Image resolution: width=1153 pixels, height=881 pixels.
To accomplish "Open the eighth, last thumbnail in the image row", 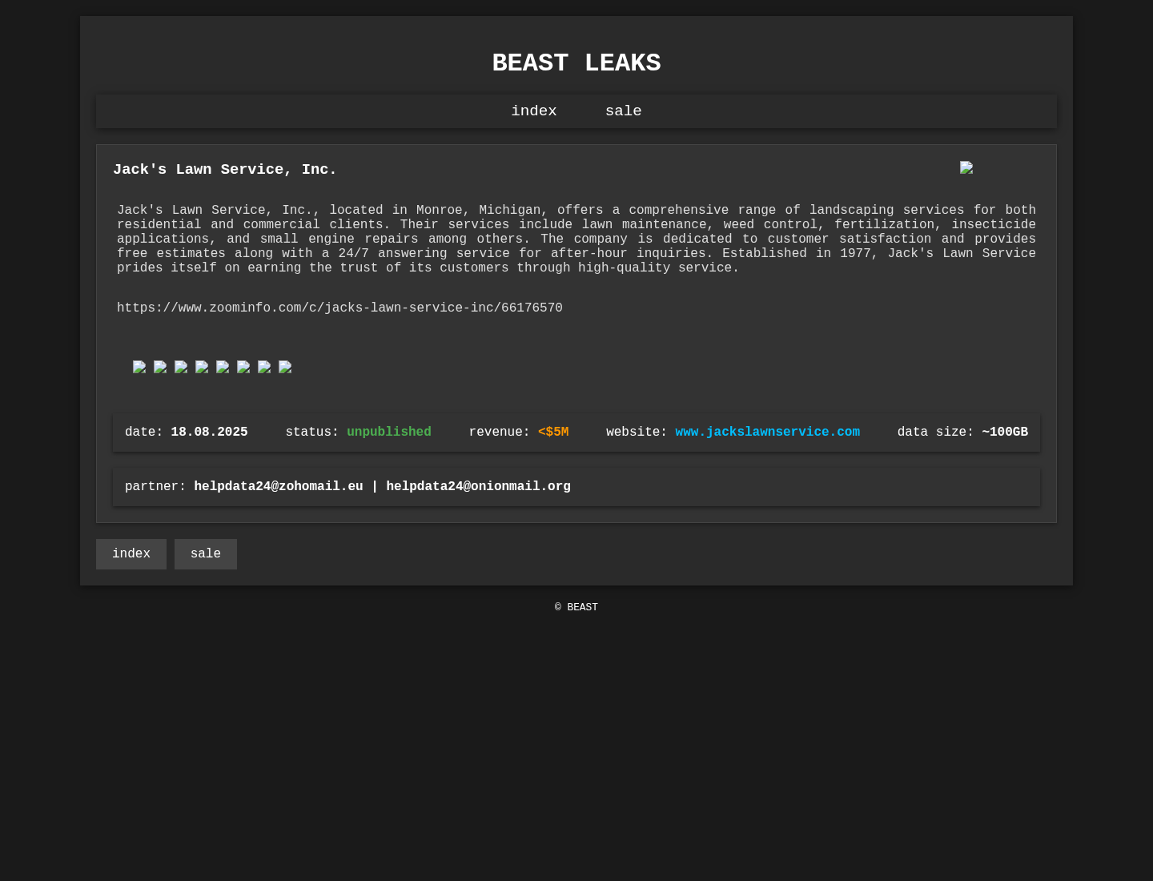I will pyautogui.click(x=285, y=368).
